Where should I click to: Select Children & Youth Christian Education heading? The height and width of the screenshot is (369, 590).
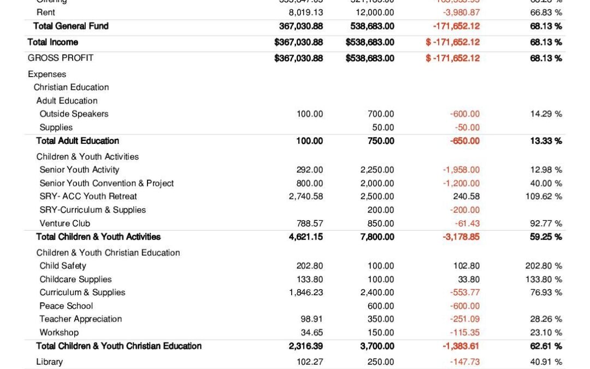click(x=108, y=253)
